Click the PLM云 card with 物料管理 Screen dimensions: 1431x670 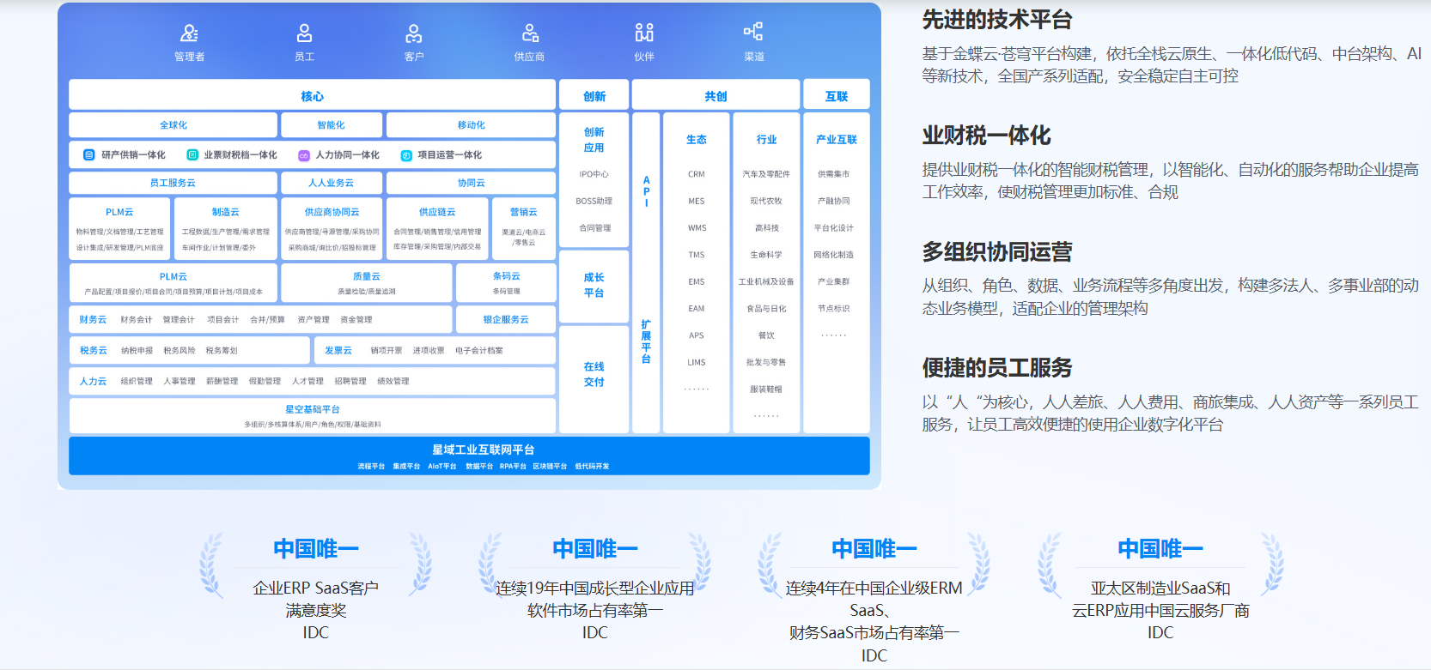[119, 228]
